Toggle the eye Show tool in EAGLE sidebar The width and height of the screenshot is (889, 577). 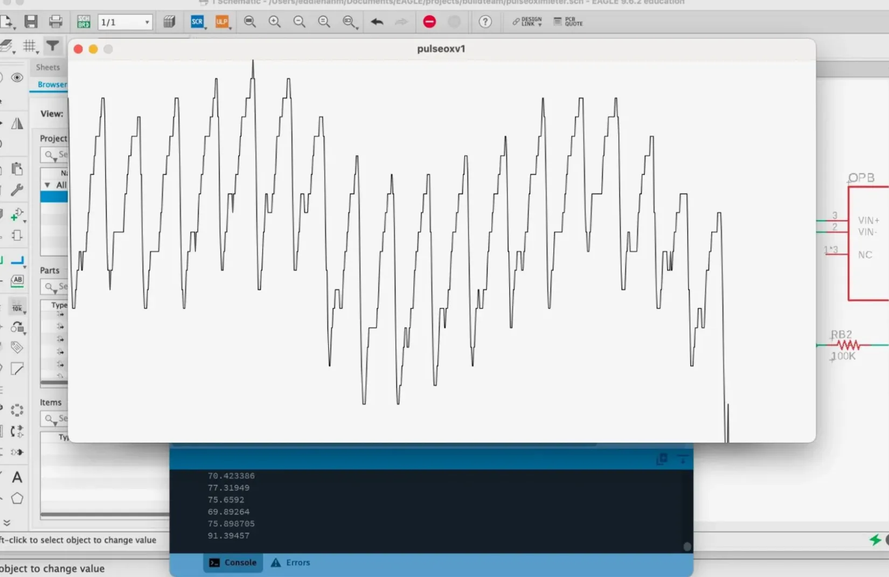(x=17, y=78)
